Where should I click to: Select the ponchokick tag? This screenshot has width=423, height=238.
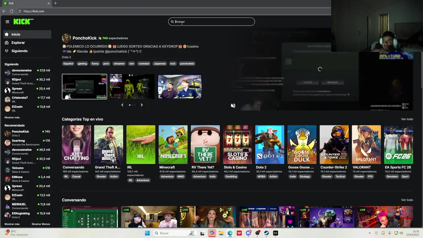point(187,63)
